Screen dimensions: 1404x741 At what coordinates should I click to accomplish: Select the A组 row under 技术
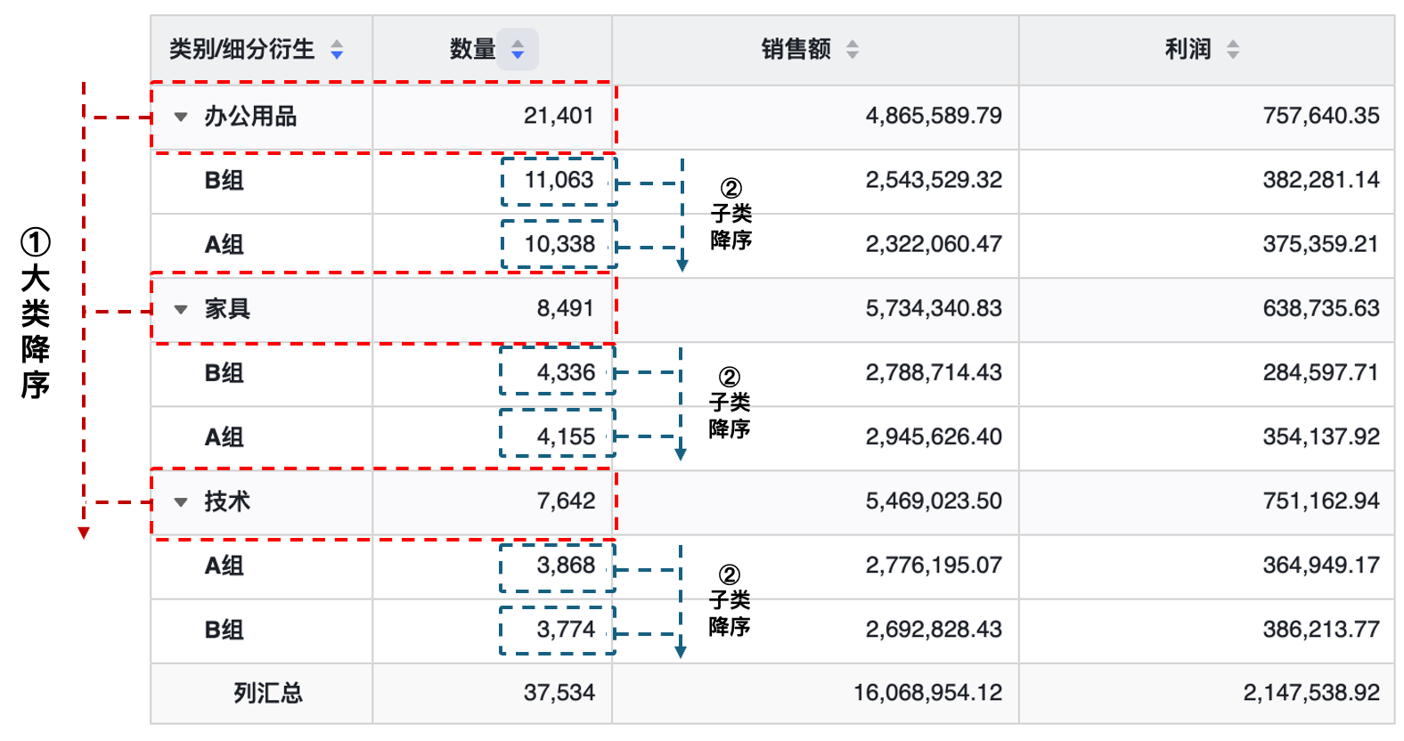coord(224,566)
